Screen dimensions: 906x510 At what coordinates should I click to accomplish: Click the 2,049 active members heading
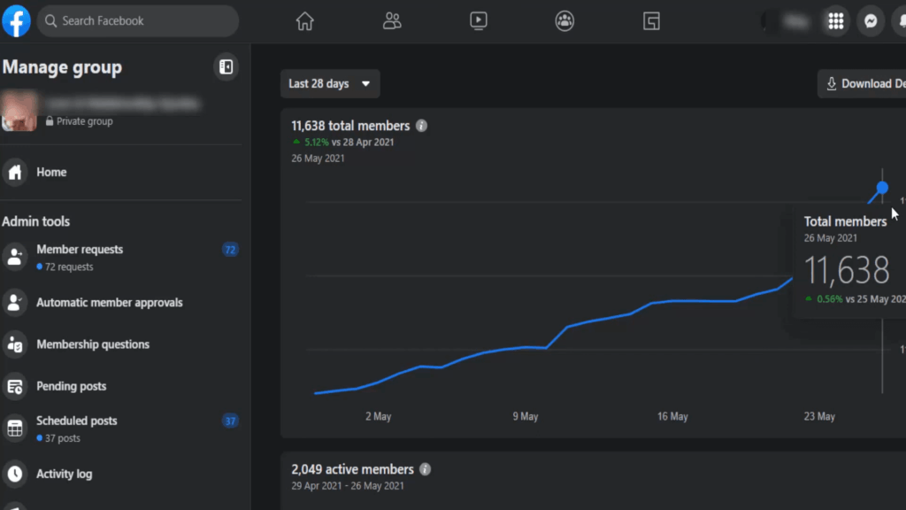352,469
